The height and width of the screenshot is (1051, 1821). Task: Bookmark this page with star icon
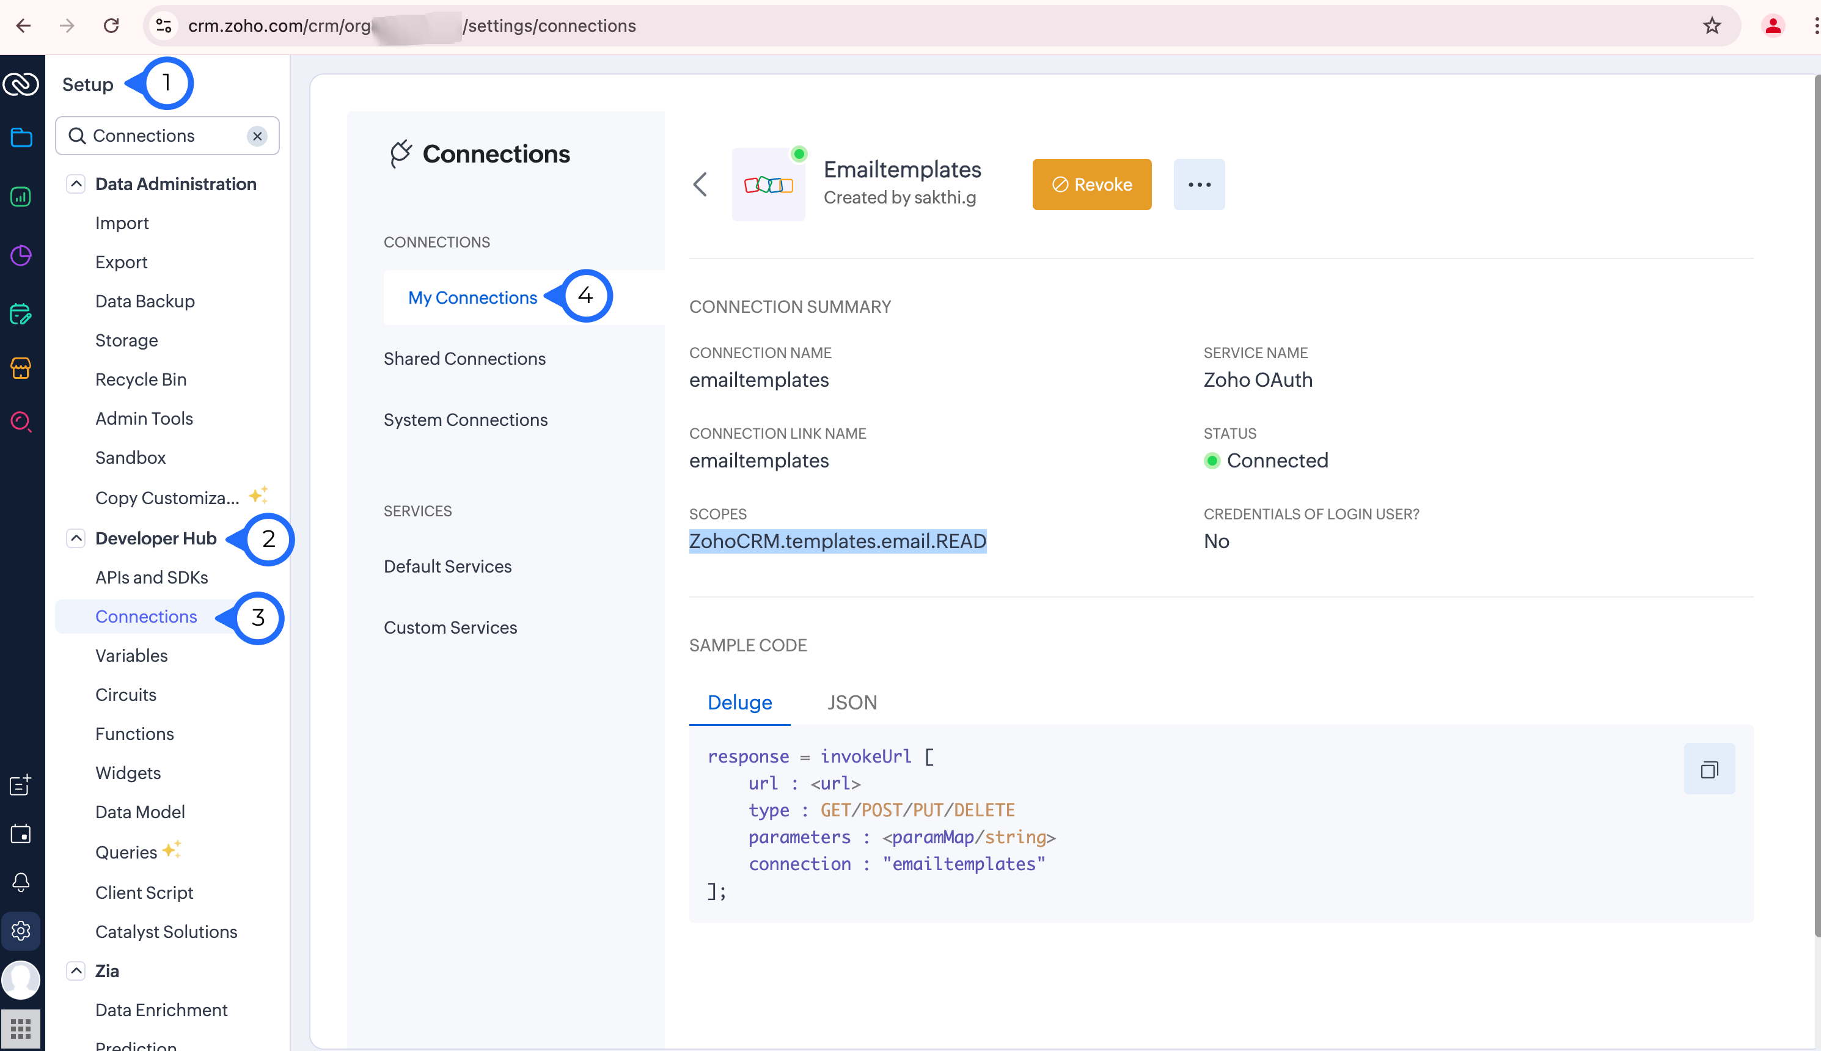tap(1711, 26)
